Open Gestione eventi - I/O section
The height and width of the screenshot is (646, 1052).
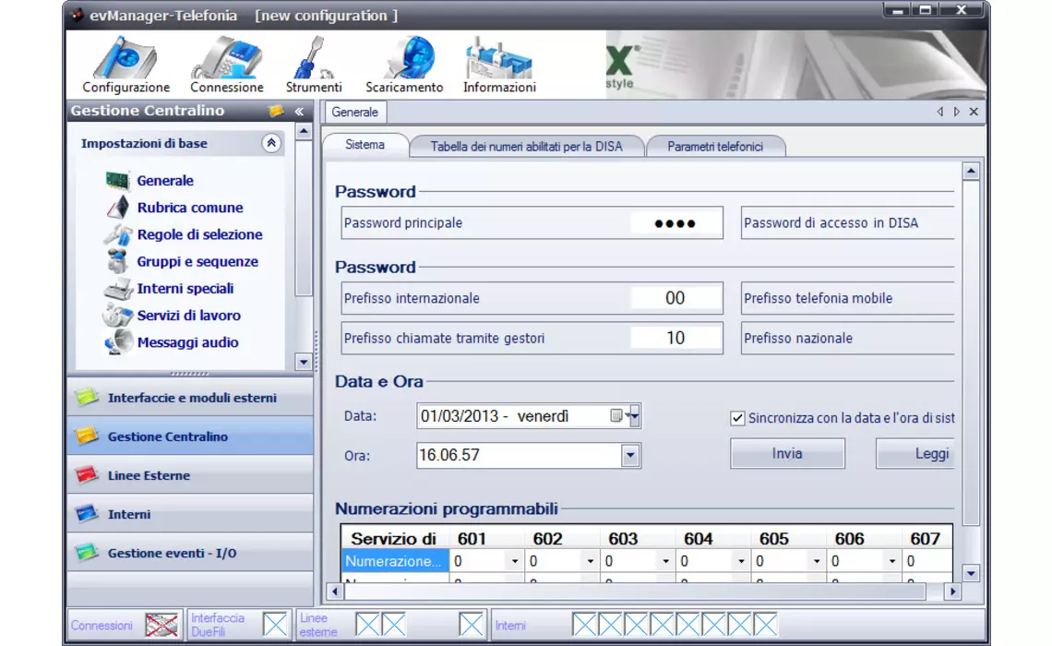point(190,554)
